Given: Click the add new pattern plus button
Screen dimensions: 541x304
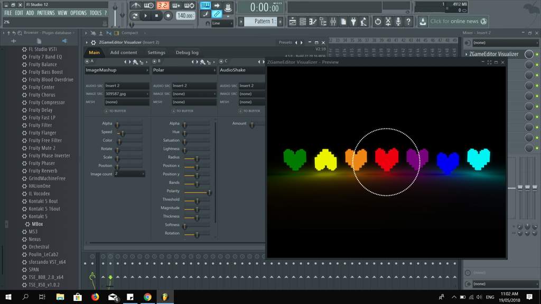Looking at the screenshot, I should click(x=280, y=22).
